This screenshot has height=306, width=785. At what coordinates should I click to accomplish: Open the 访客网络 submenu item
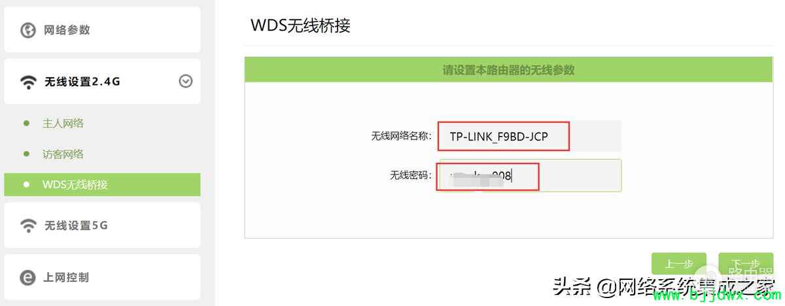[63, 154]
